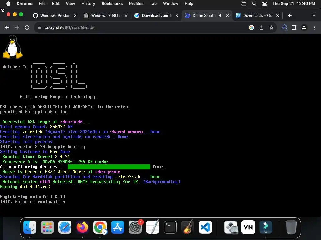Open the Window menu
This screenshot has width=321, height=240.
(x=171, y=3)
